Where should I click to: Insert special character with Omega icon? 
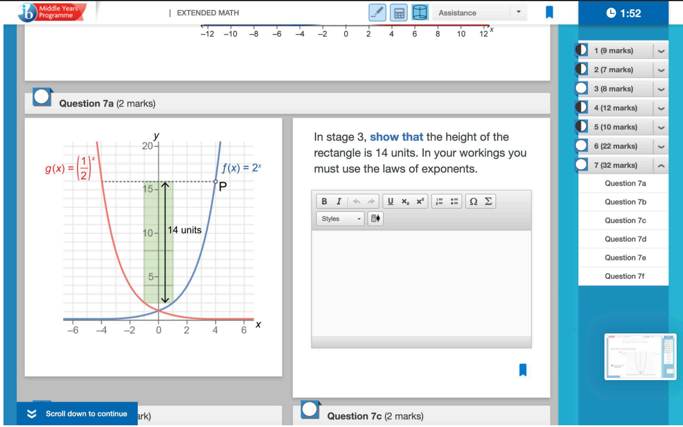[x=473, y=201]
